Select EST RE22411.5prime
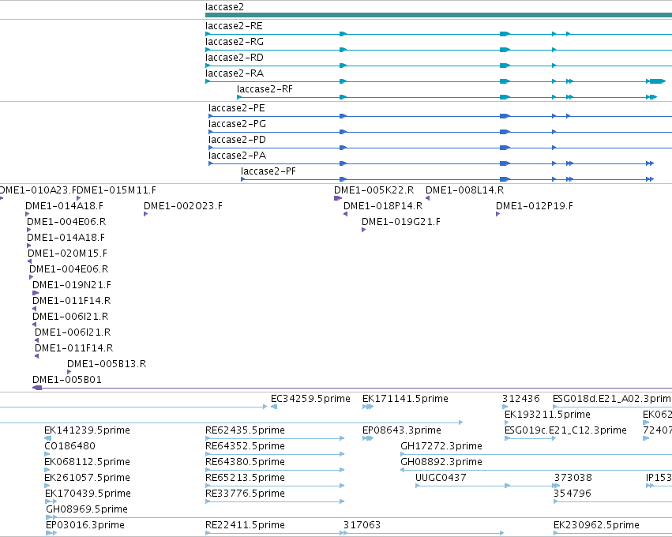 click(245, 525)
